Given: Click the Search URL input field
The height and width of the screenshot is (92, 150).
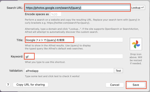Looking at the screenshot, I should coord(77,8).
